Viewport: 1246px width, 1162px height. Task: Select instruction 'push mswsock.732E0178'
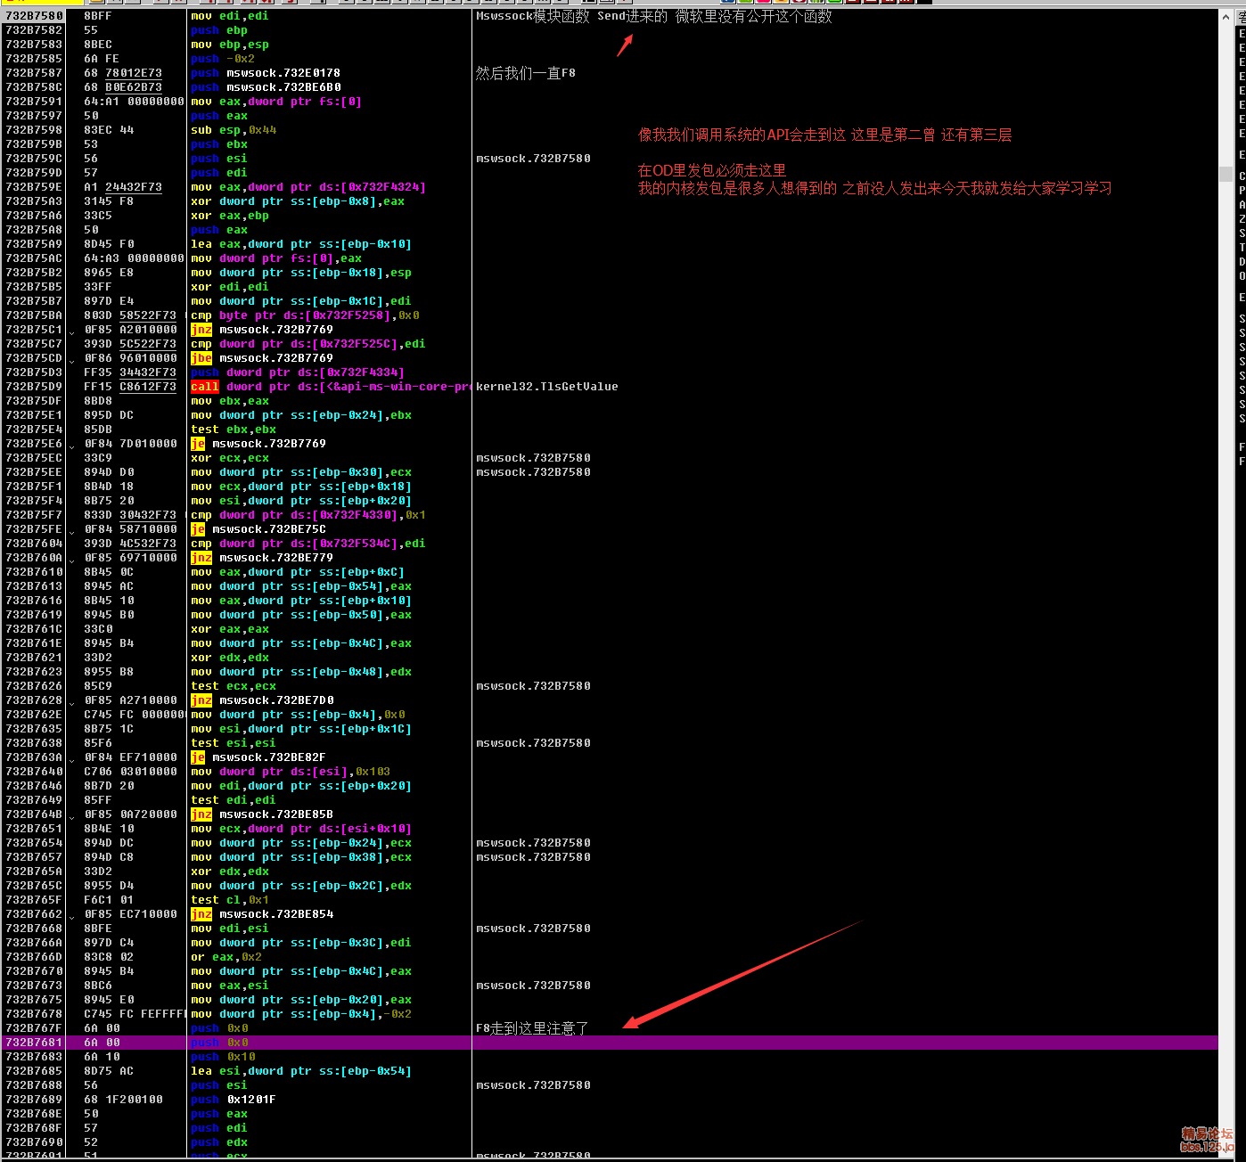266,73
